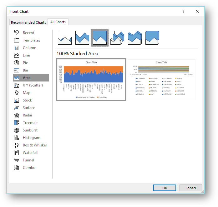The image size is (218, 207).
Task: Open the Combo chart category
Action: point(29,168)
